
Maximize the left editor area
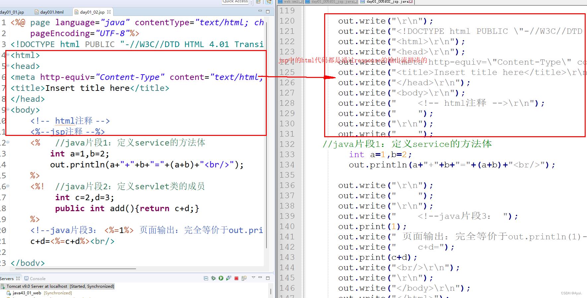(268, 11)
